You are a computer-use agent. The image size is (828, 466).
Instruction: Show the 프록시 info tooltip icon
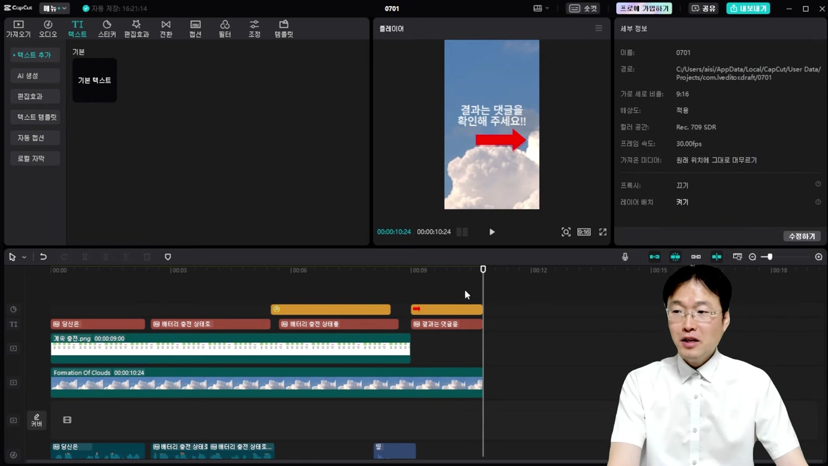(x=818, y=184)
